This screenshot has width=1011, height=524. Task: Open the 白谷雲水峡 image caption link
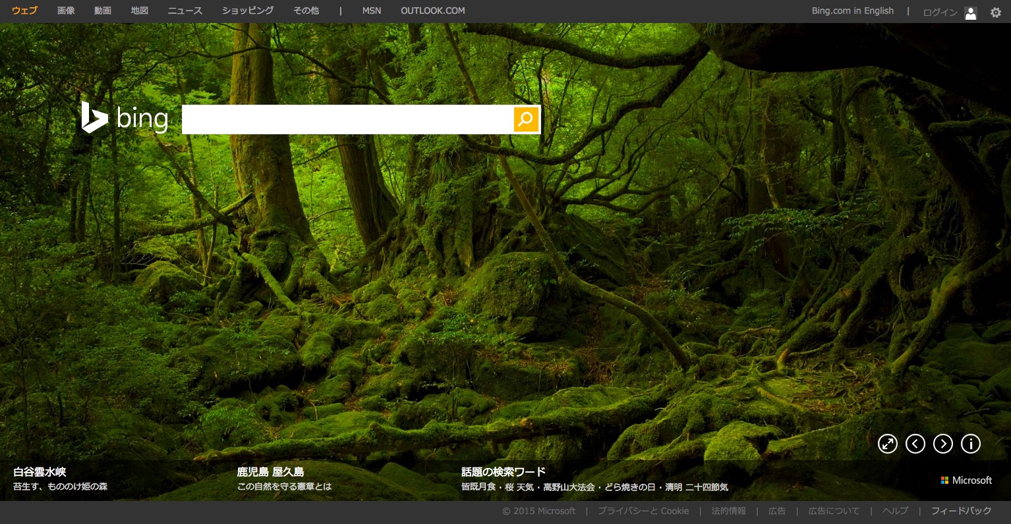(40, 472)
